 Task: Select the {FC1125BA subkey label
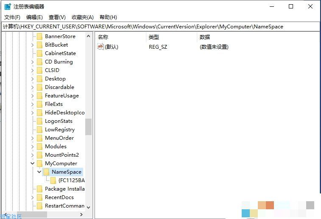pos(71,180)
